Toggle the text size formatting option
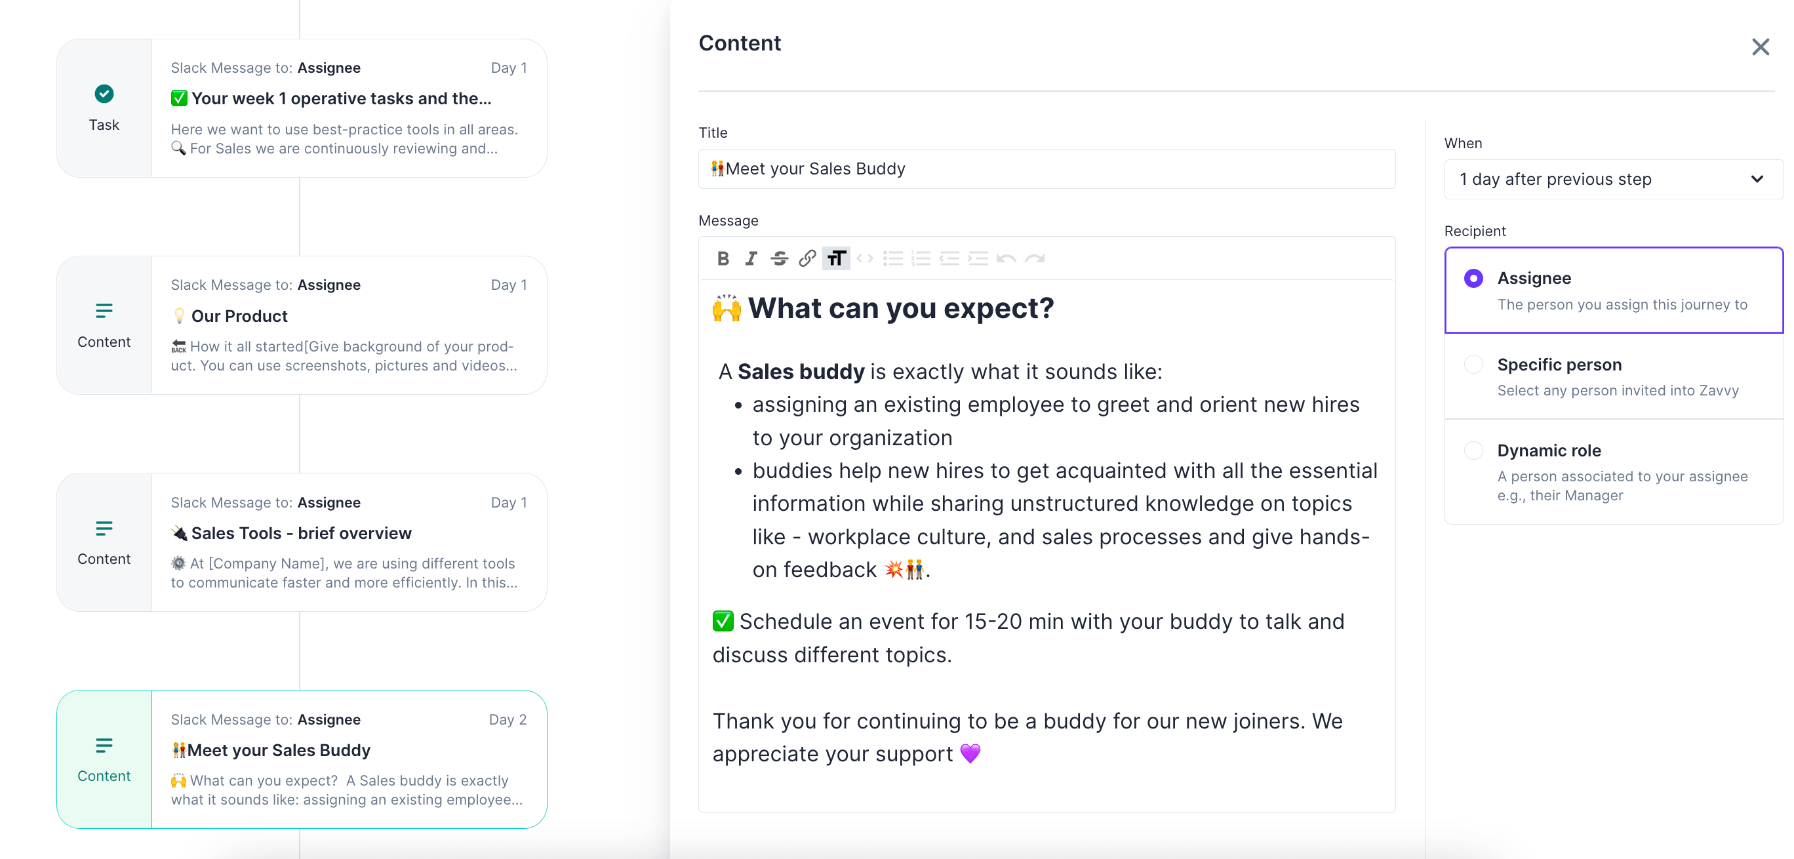 tap(836, 258)
